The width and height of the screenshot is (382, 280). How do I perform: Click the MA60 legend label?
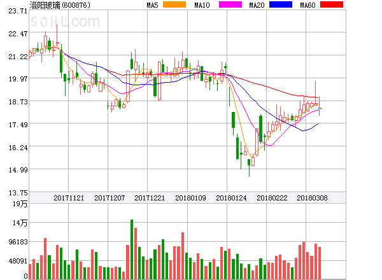(x=308, y=5)
